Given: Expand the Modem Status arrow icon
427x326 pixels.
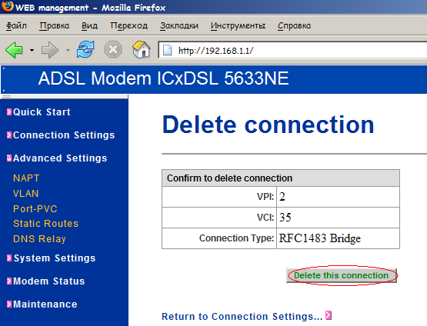Looking at the screenshot, I should (x=9, y=281).
